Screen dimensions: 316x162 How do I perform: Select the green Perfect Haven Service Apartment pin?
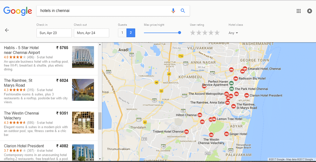coord(231,83)
